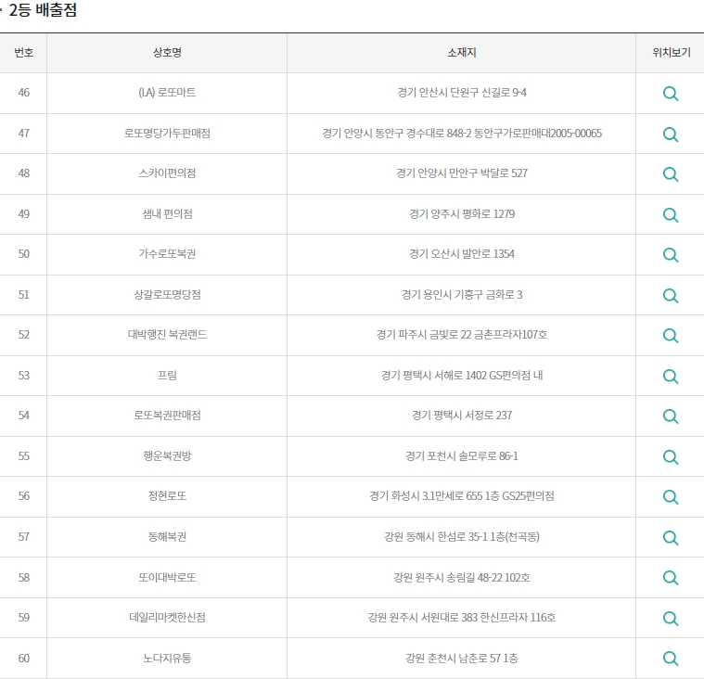This screenshot has width=704, height=679.
Task: Click row number 46
Action: (x=23, y=93)
